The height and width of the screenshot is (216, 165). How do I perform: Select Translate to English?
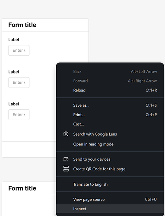coord(110,184)
